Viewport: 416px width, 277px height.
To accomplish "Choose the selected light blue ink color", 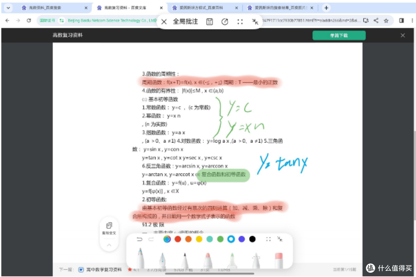I will coord(231,239).
